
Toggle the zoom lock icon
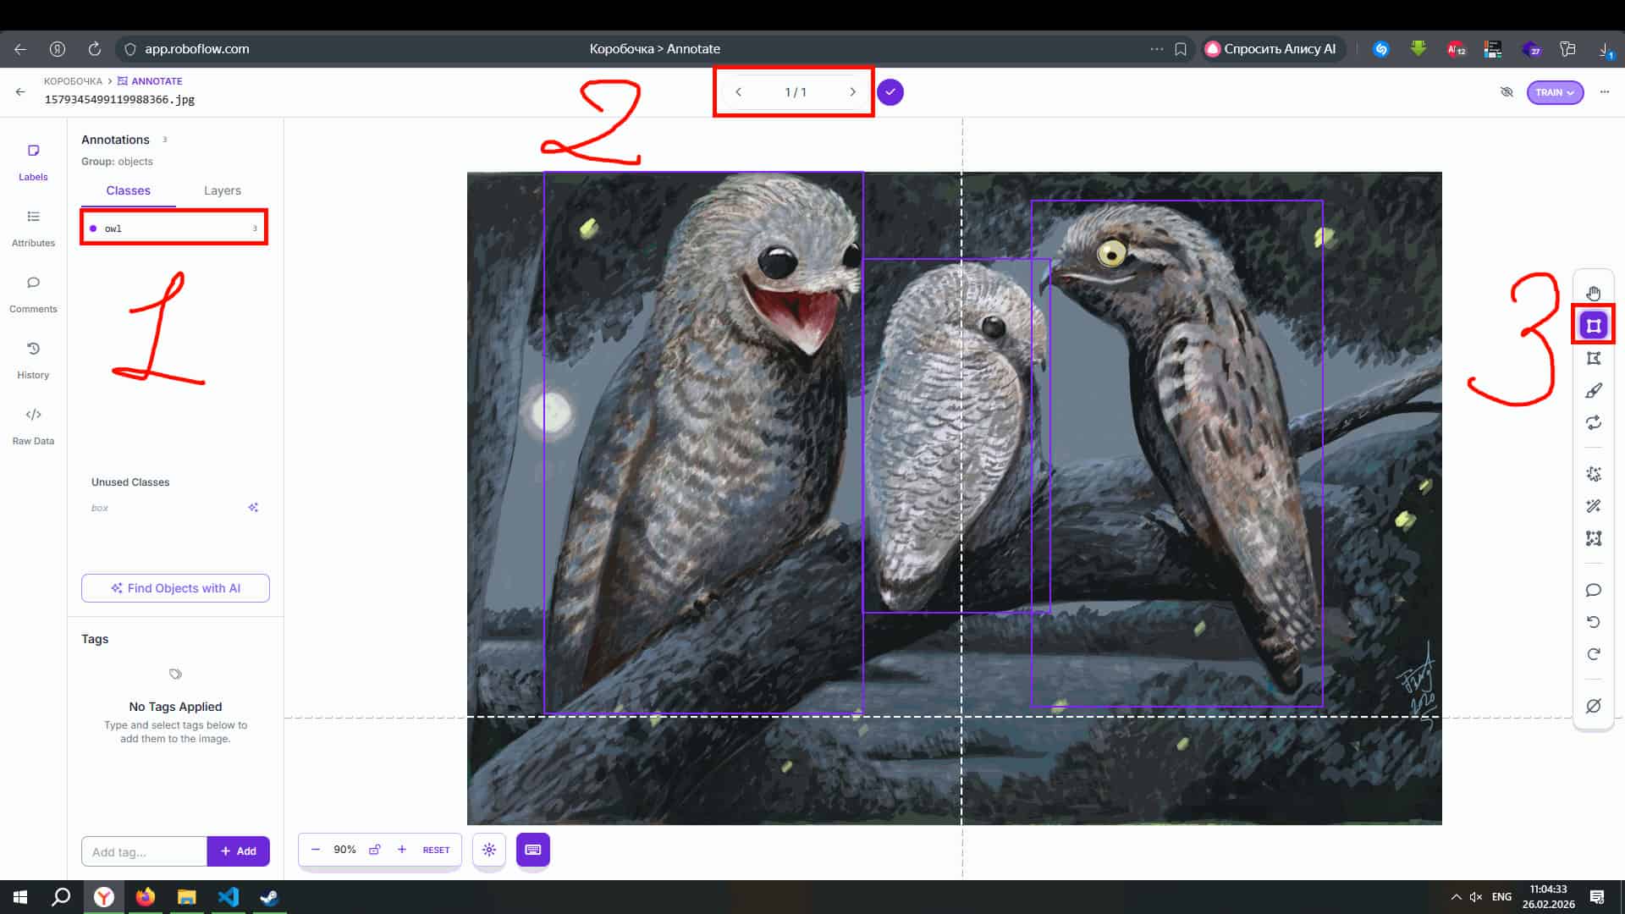(x=375, y=850)
